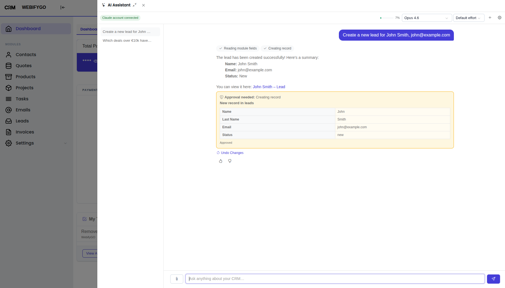The width and height of the screenshot is (505, 288).
Task: Select 'Create a new lead for John' conversation
Action: 130,32
